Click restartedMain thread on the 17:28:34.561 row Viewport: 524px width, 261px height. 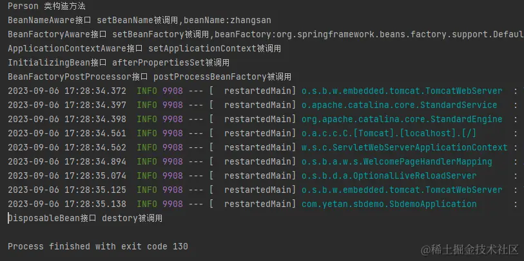click(260, 133)
